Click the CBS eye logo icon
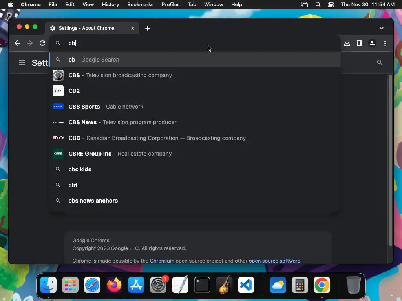Screen dimensions: 402x301 [58, 75]
